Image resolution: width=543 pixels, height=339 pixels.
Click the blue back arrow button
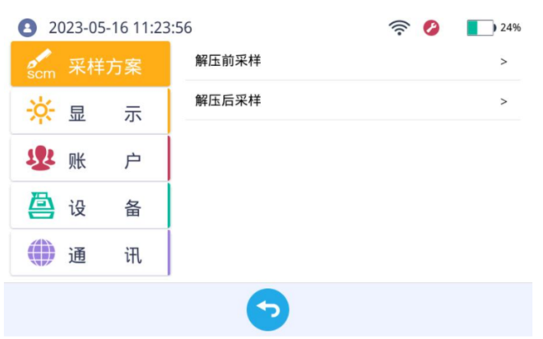(268, 310)
